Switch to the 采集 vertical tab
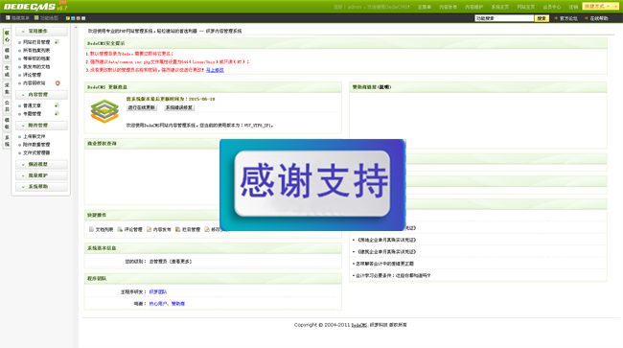Viewport: 623px width, 348px height. tap(7, 88)
